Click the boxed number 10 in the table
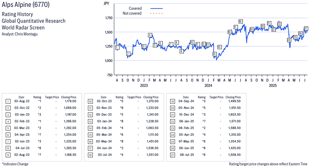The width and height of the screenshot is (311, 166). [x=90, y=102]
